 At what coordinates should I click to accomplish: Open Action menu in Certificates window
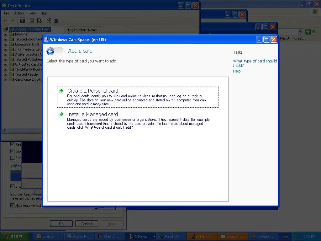click(x=19, y=13)
